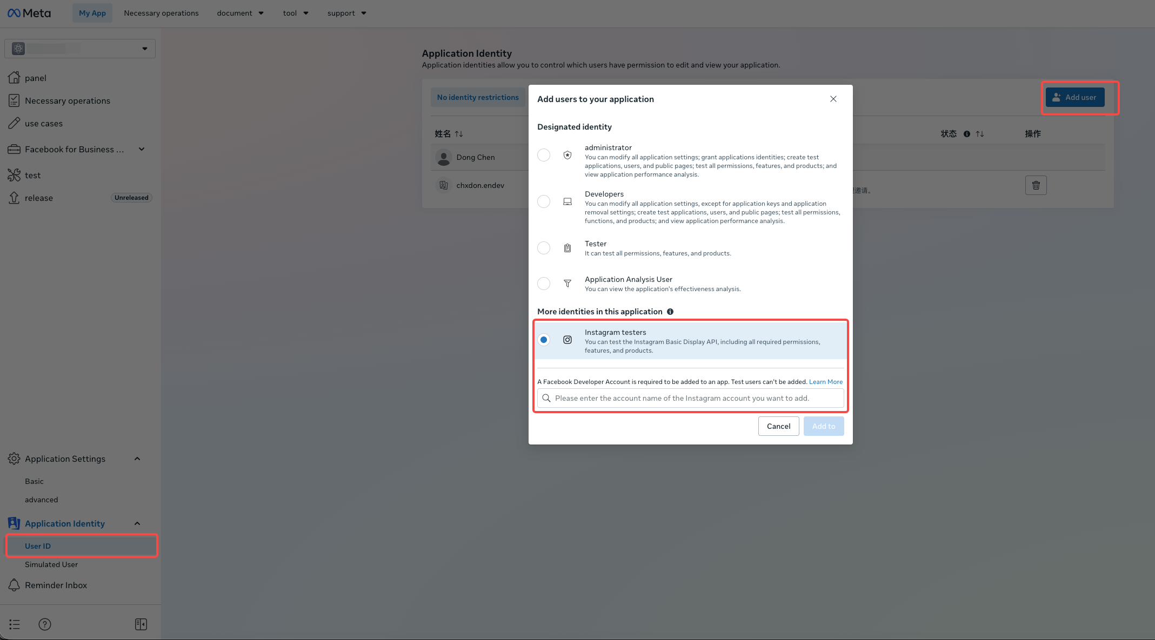
Task: Collapse sidebar using panel toggle icon
Action: [x=141, y=624]
